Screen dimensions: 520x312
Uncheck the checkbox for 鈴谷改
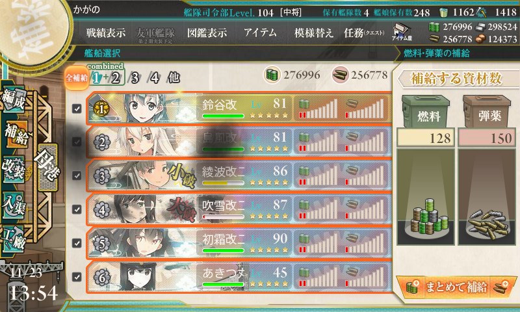click(x=77, y=109)
